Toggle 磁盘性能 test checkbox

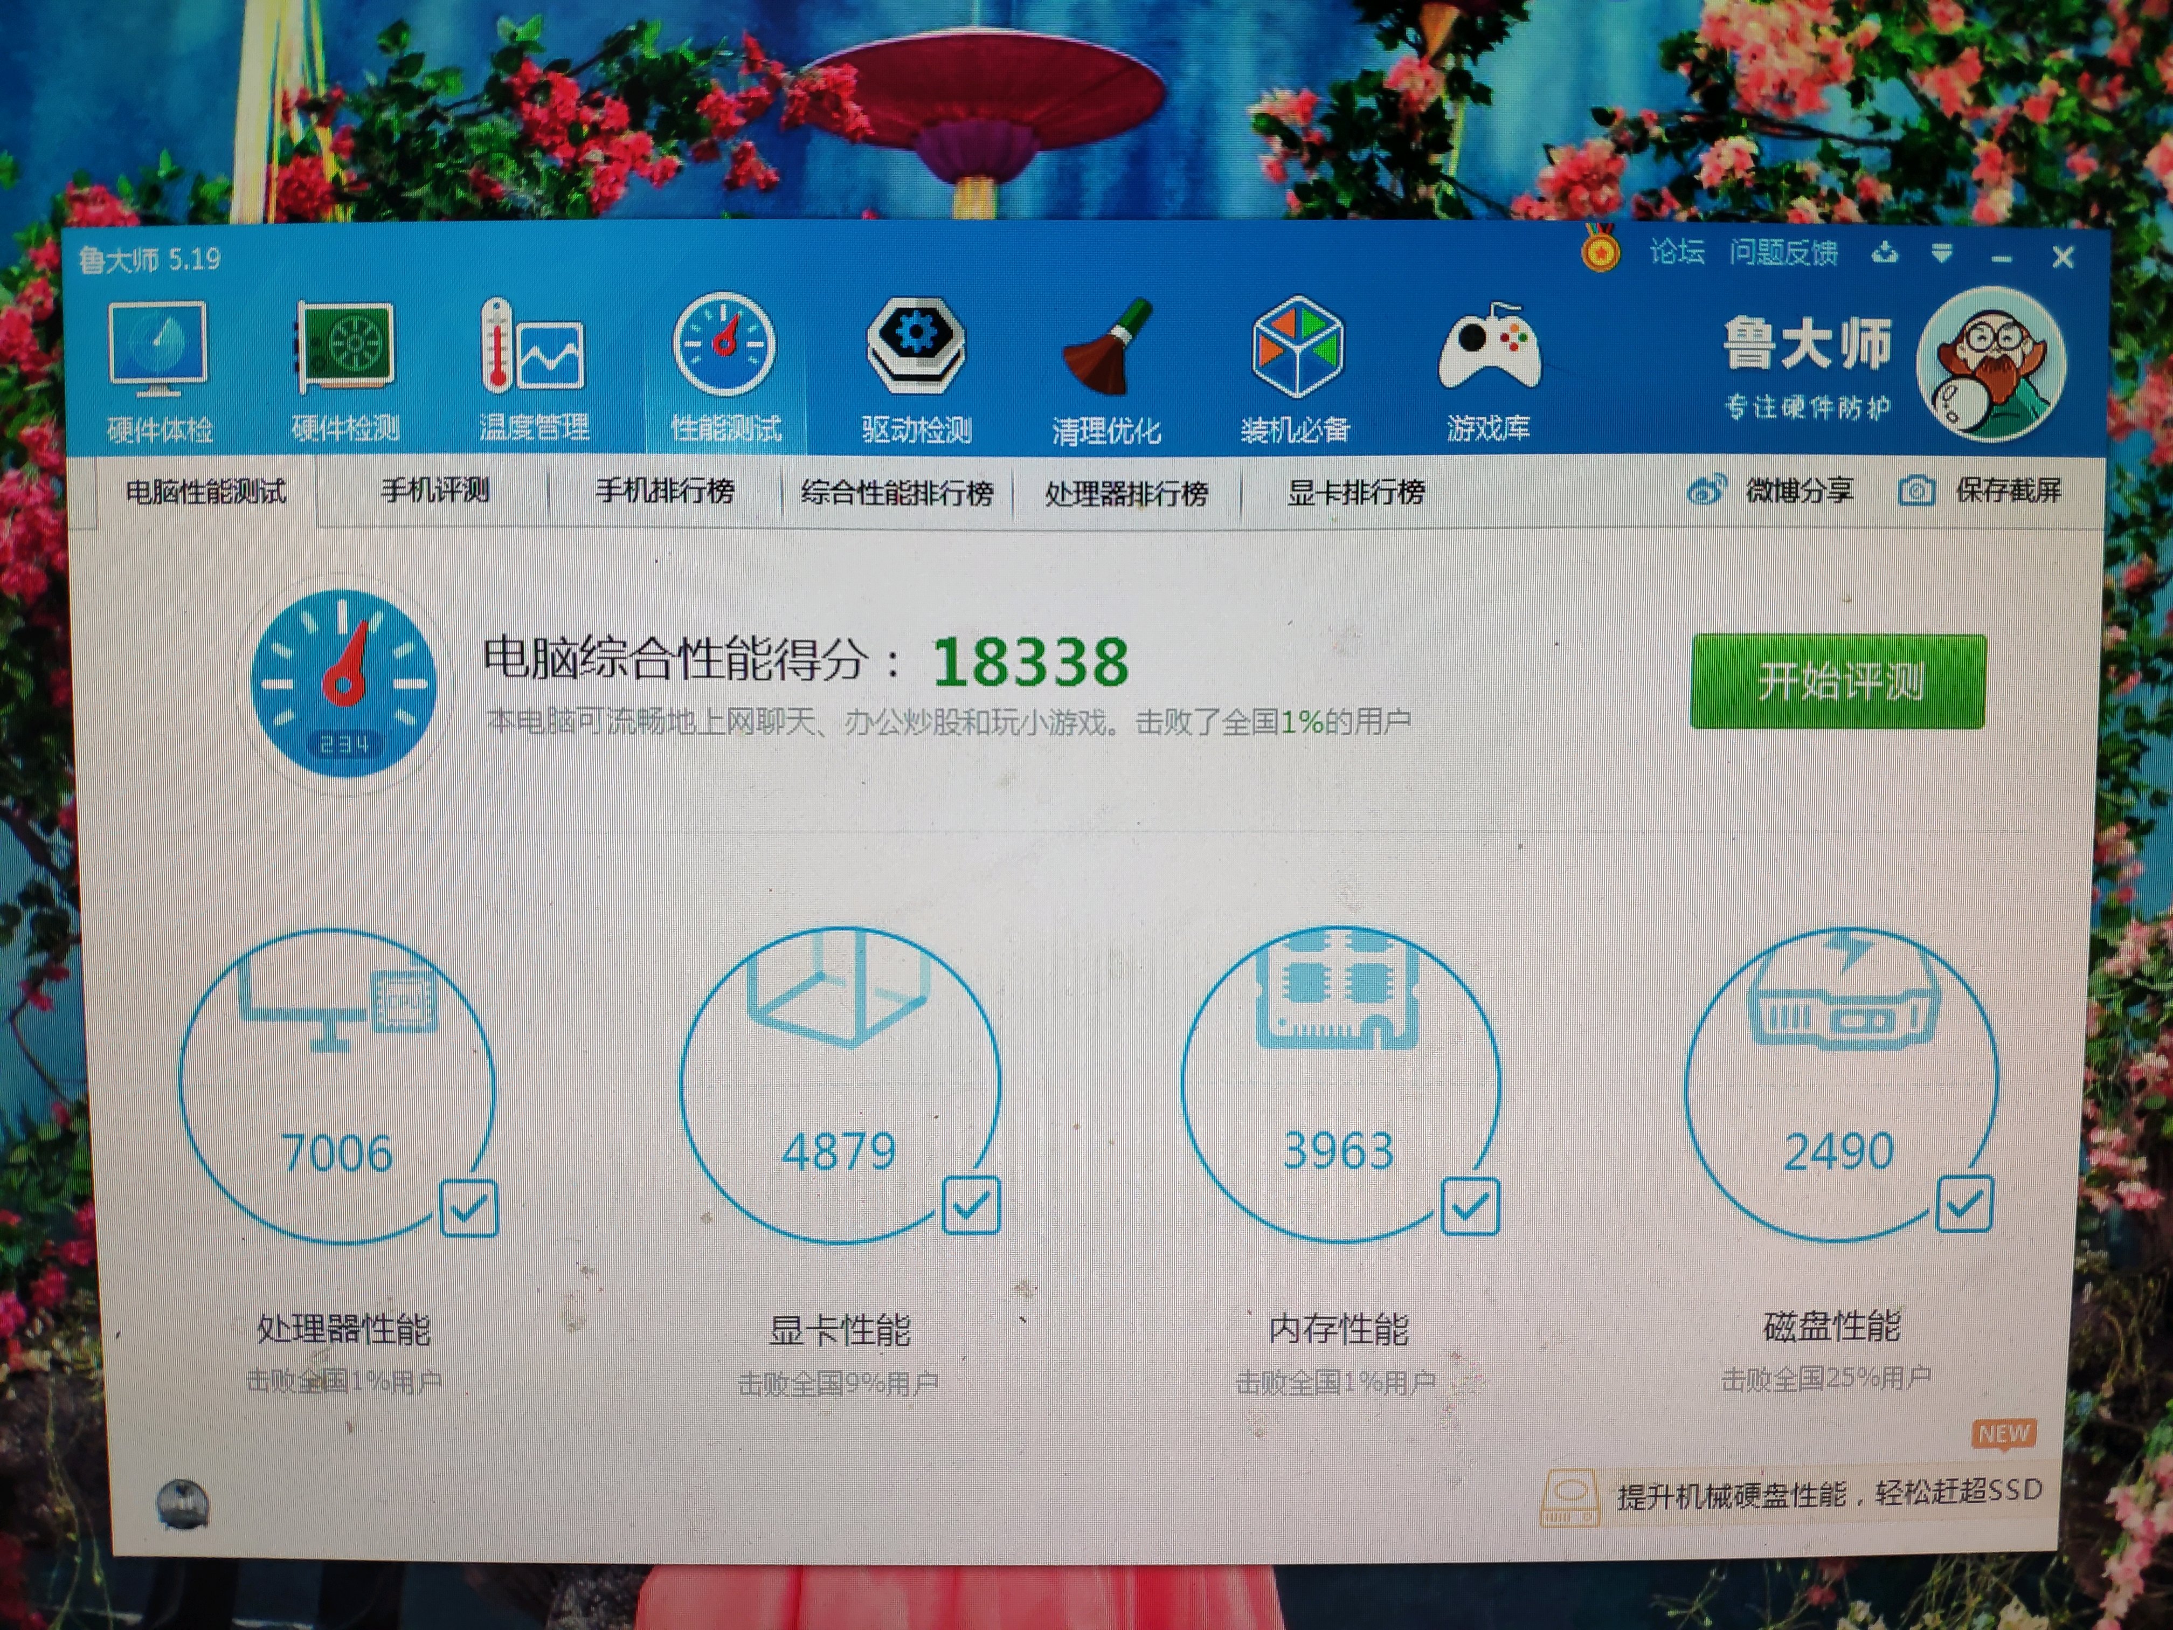point(1964,1204)
